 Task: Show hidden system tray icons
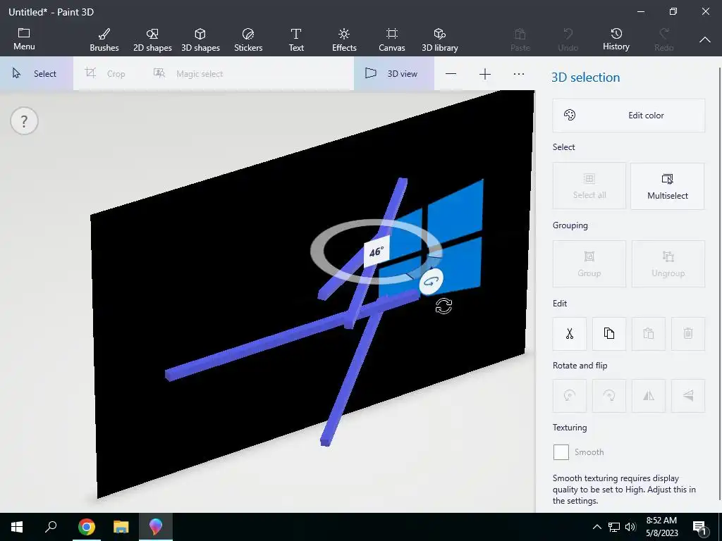pyautogui.click(x=596, y=527)
